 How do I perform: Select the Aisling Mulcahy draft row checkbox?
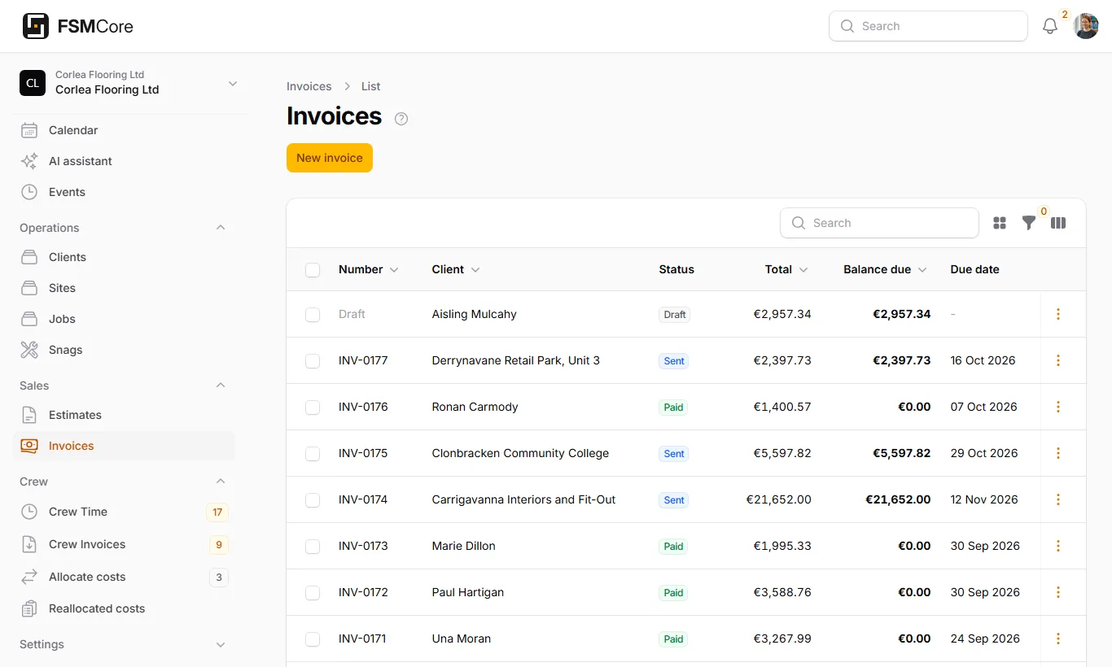pyautogui.click(x=313, y=314)
